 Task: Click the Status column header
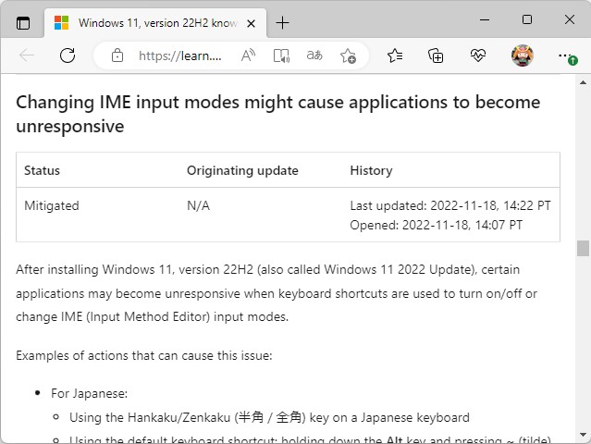point(42,170)
